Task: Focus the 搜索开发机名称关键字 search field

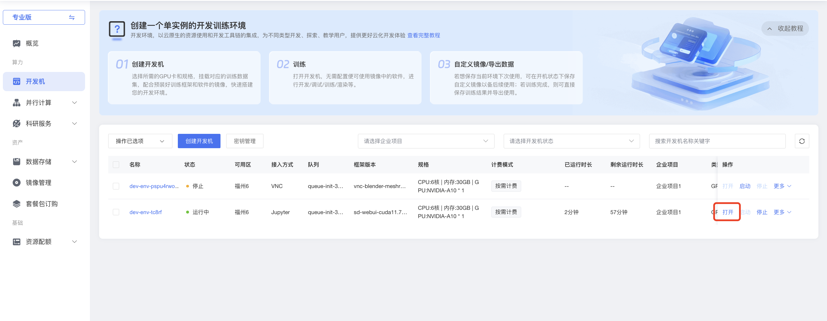Action: pos(717,141)
